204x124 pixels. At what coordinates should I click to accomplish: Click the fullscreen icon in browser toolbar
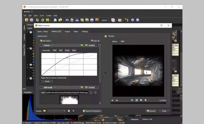click(x=31, y=20)
